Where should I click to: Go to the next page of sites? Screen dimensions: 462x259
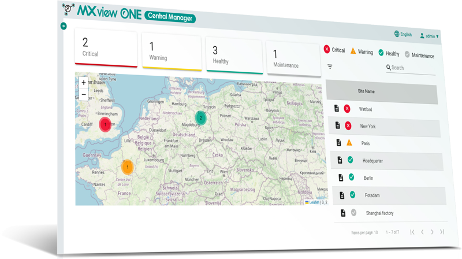432,232
